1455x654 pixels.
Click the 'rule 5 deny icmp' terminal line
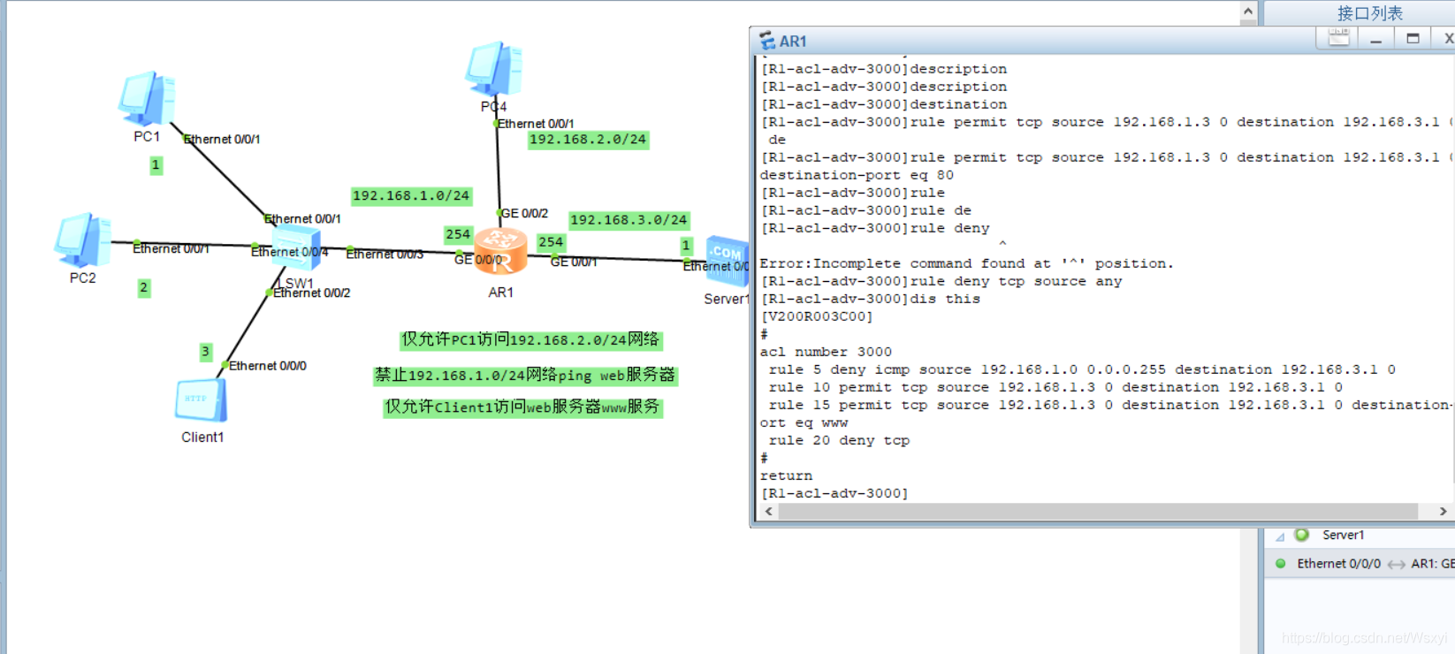tap(1082, 369)
